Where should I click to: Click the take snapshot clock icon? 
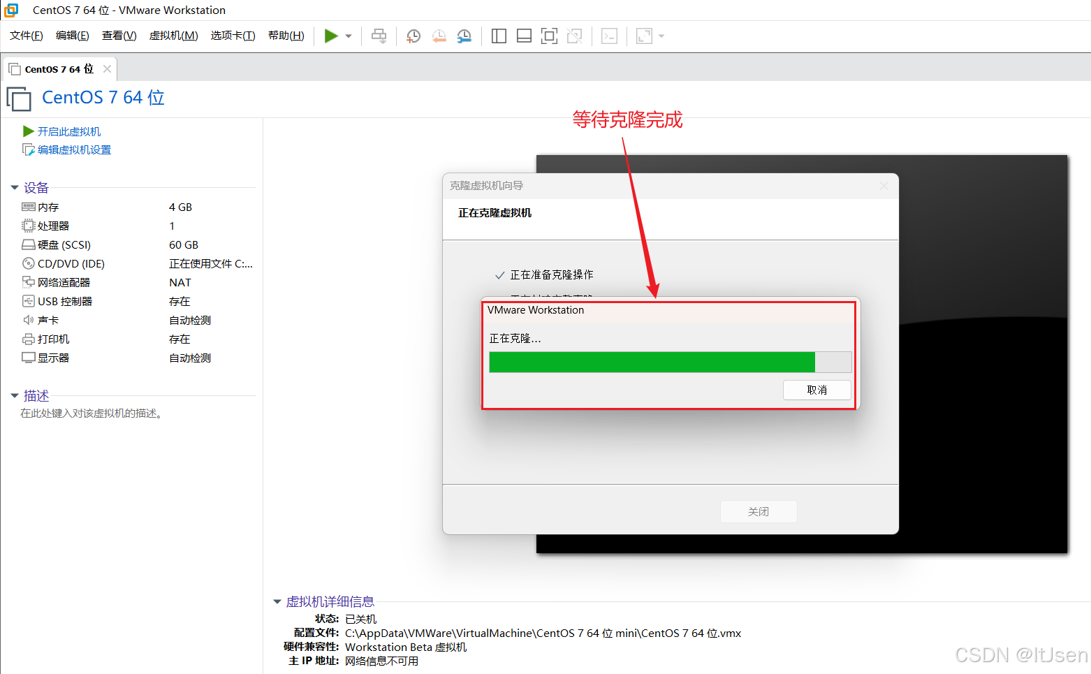(413, 36)
